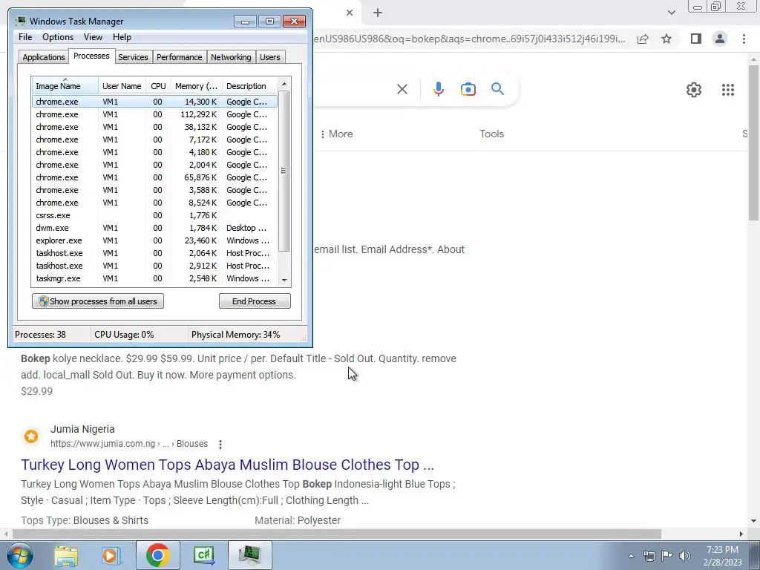Image resolution: width=760 pixels, height=570 pixels.
Task: Select taskhost.exe row using 2,912 K
Action: 154,266
